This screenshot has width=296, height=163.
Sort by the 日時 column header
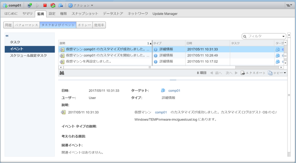click(x=208, y=43)
